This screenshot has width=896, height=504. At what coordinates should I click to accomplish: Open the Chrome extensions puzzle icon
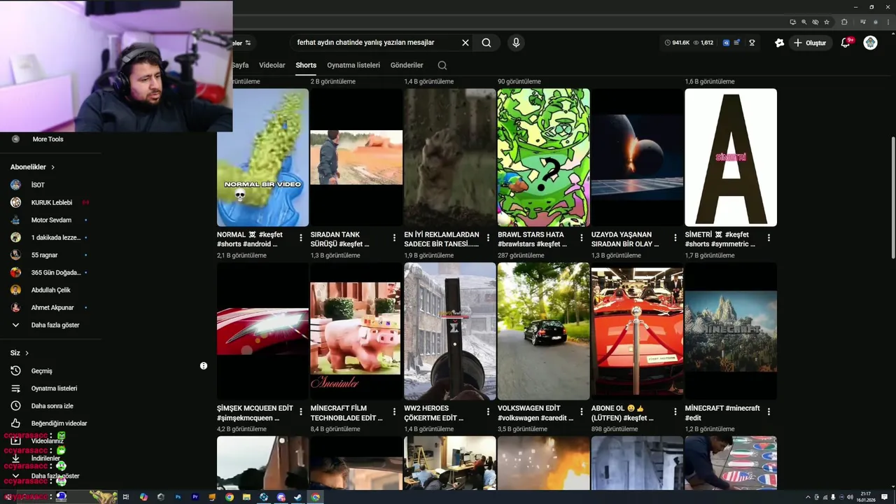click(844, 22)
